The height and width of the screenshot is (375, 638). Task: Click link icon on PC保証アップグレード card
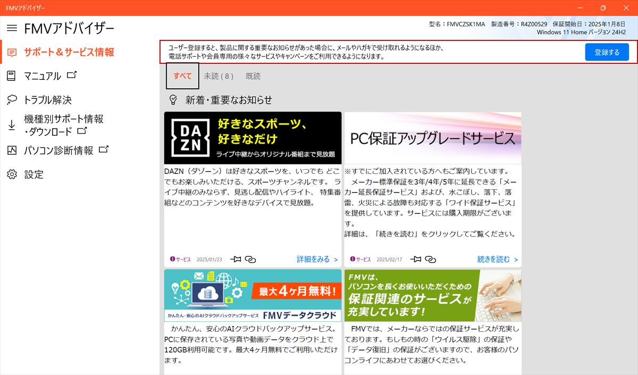[x=431, y=259]
